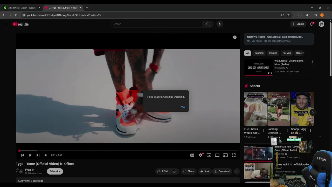Screen dimensions: 332x187
Task: Download the video
Action: pyautogui.click(x=222, y=171)
